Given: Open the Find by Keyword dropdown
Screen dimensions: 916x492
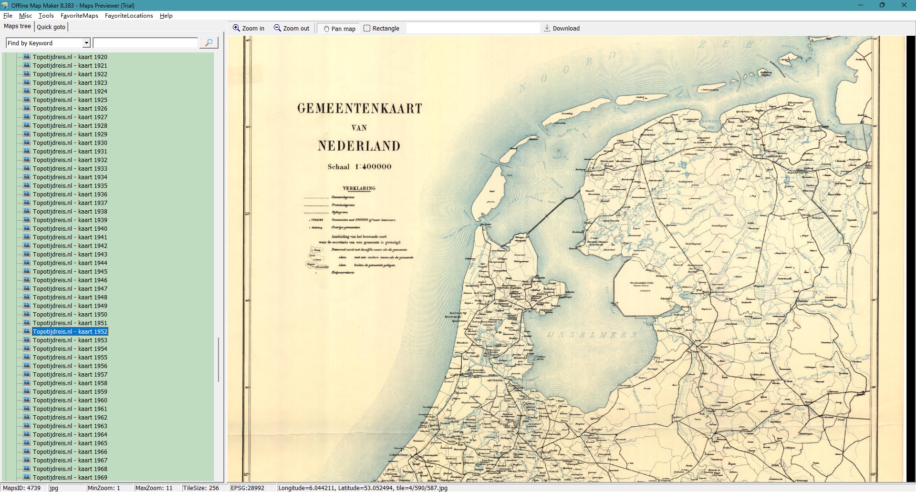Looking at the screenshot, I should pos(86,43).
